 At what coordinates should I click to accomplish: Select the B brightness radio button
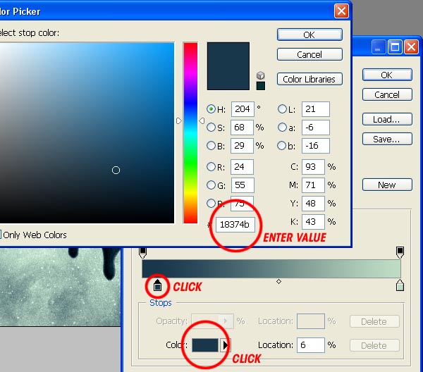(x=211, y=146)
